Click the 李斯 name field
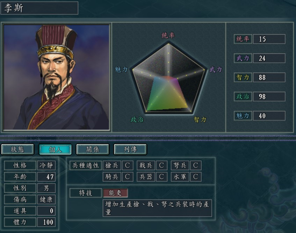The width and height of the screenshot is (296, 233). (39, 8)
